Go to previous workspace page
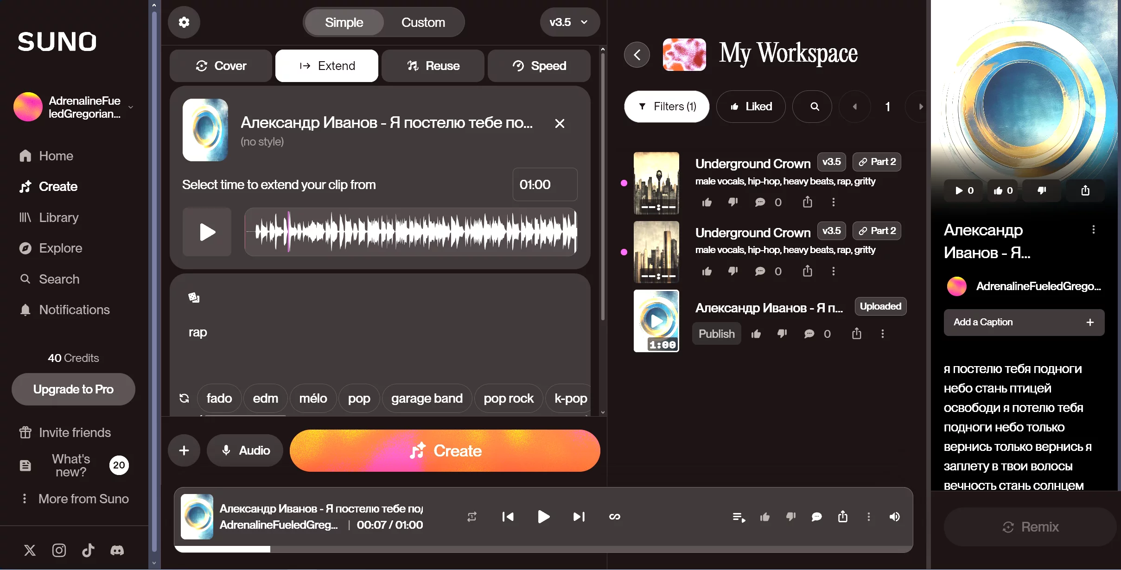1121x570 pixels. click(x=855, y=107)
